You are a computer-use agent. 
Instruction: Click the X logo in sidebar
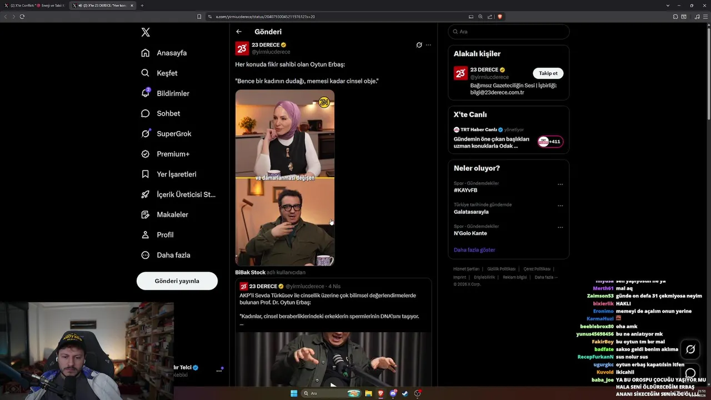pyautogui.click(x=146, y=32)
